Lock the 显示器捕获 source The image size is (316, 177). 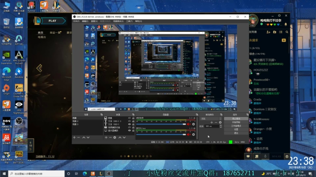pos(133,131)
